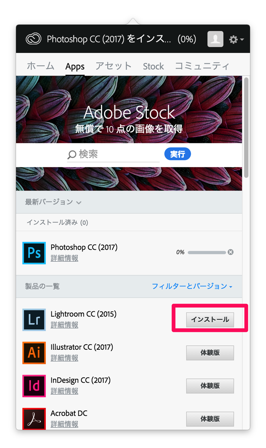Open the user profile avatar
Viewport: 266px width, 448px height.
point(215,39)
